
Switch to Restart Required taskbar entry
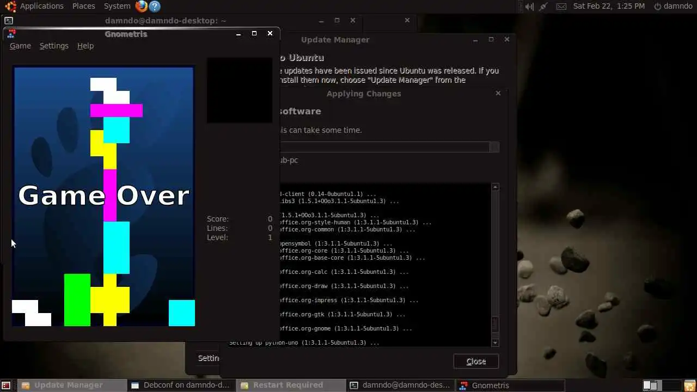click(291, 385)
